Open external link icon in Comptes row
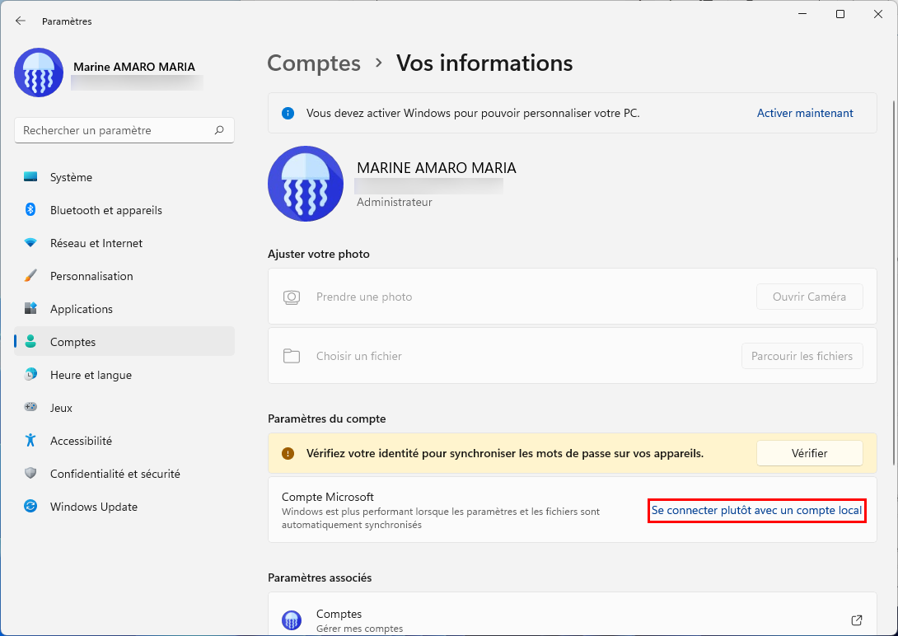Viewport: 898px width, 636px height. [857, 620]
